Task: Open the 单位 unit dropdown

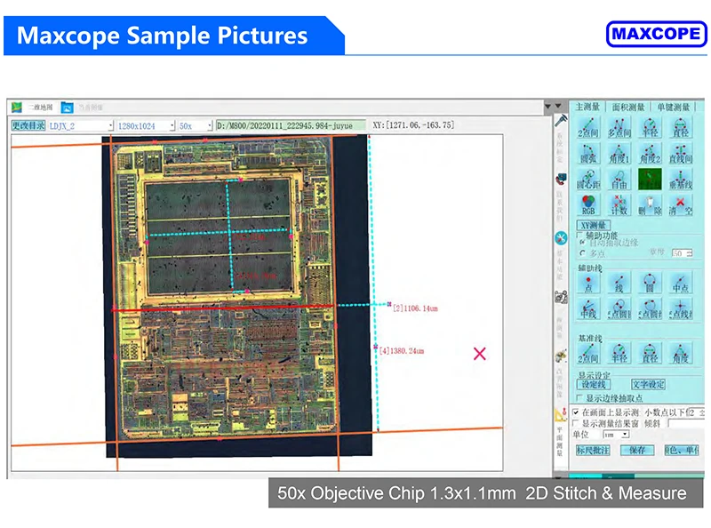Action: 626,435
